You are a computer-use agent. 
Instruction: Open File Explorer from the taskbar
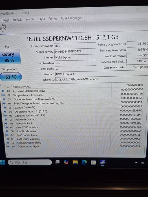(x=75, y=162)
